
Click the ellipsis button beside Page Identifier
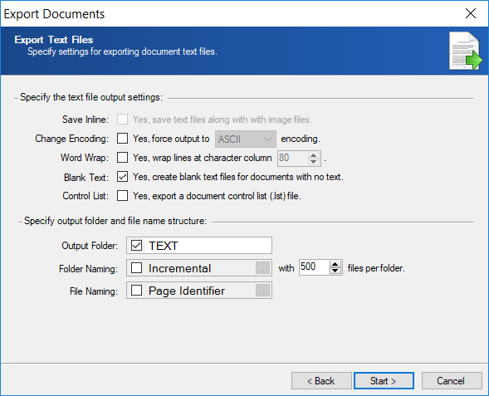click(262, 291)
